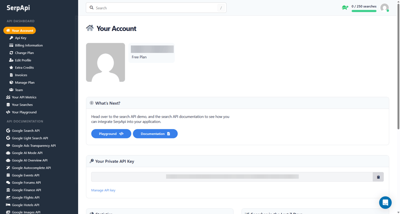Focus the top Search input field

coord(156,8)
